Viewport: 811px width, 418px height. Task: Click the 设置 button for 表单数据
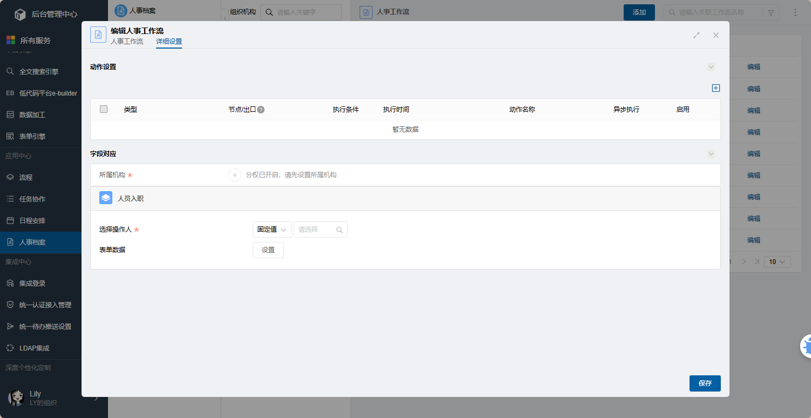coord(268,250)
